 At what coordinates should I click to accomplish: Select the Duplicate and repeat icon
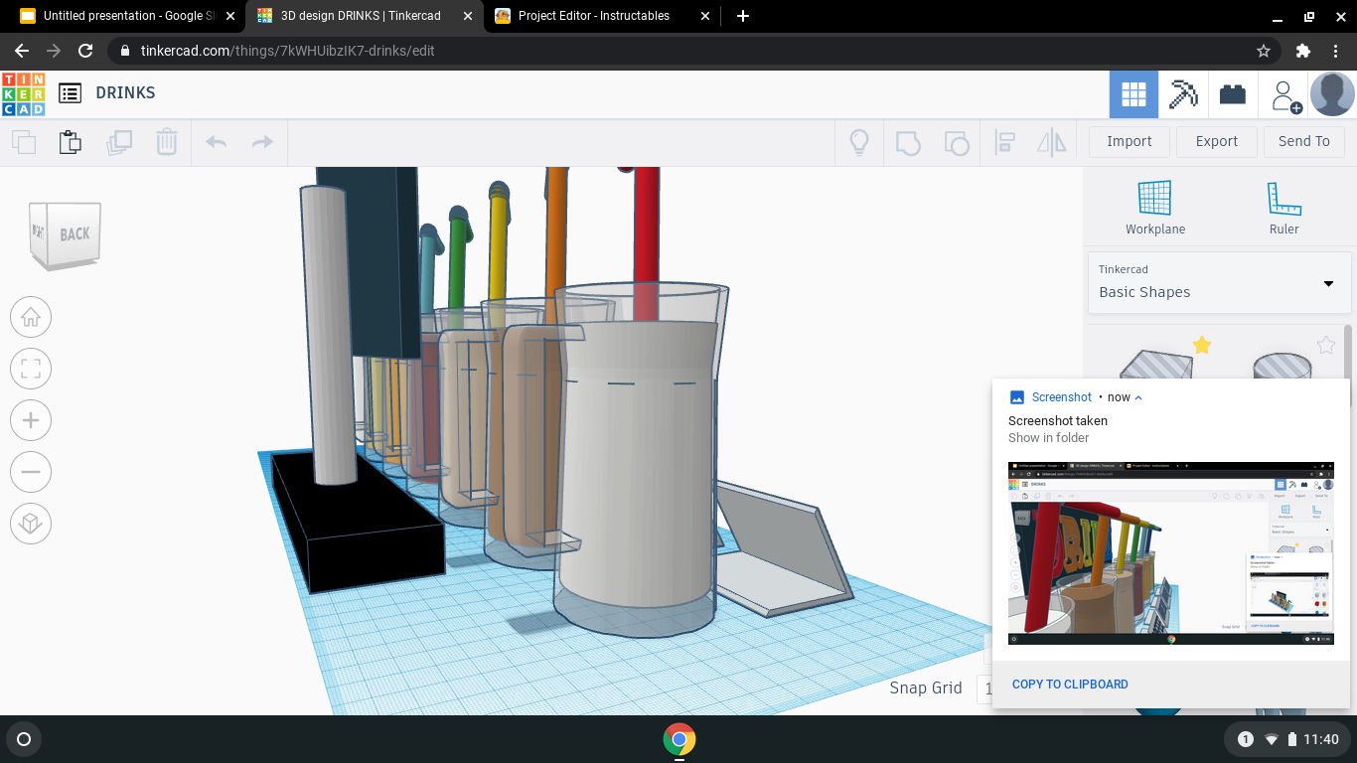click(x=119, y=141)
